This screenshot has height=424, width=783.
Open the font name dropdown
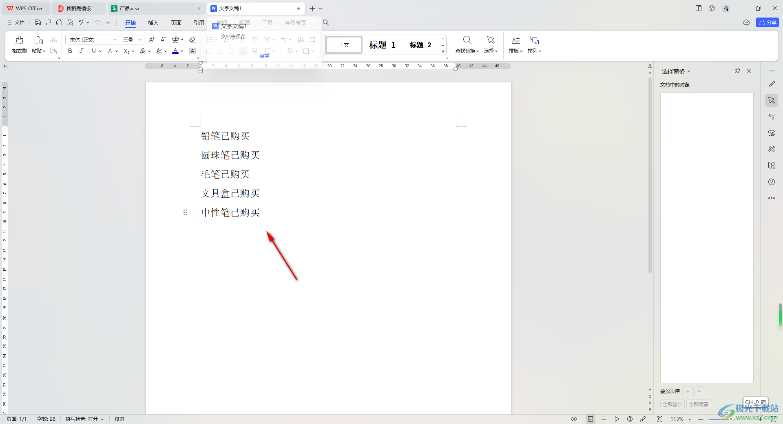pos(115,40)
